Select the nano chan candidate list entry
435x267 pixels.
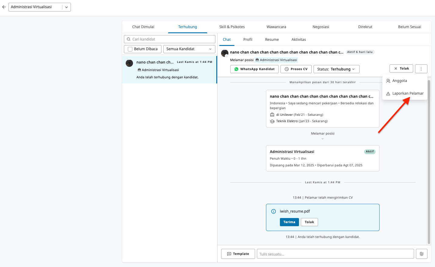[169, 70]
